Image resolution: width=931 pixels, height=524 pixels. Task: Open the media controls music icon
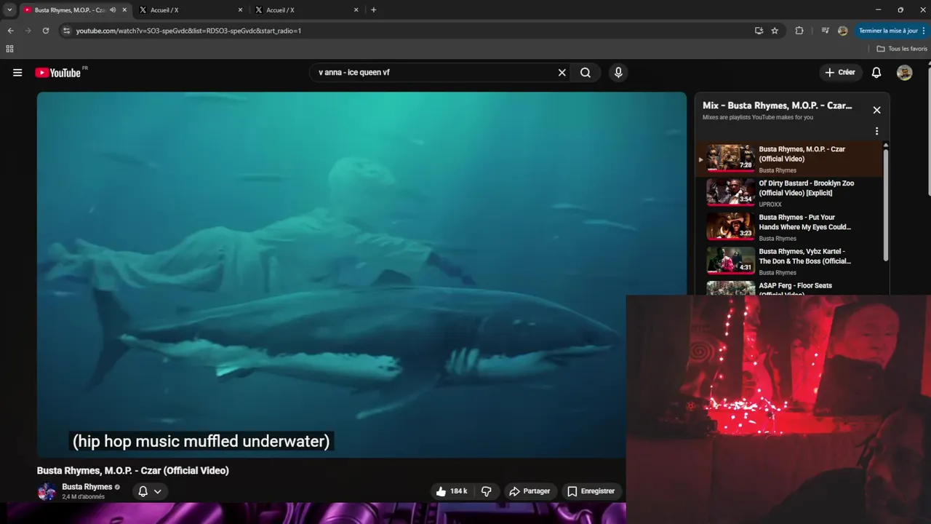click(x=825, y=31)
